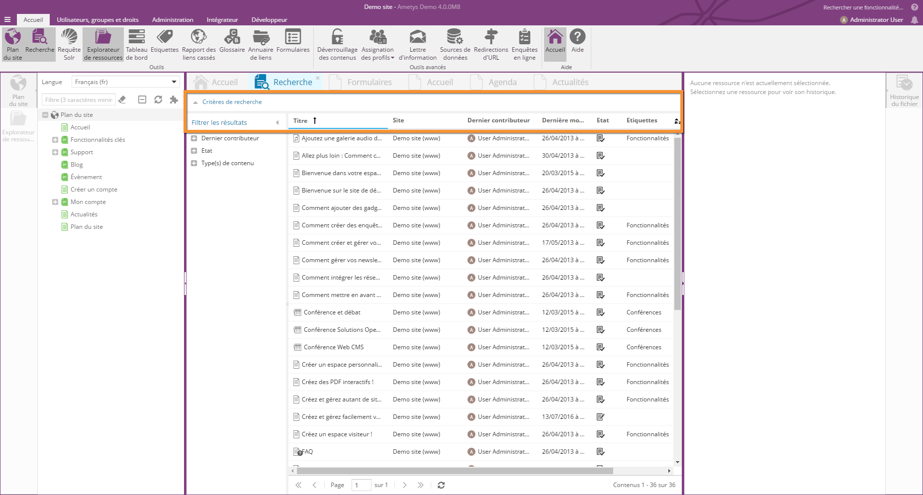
Task: Collapse the Critères de recherche section
Action: pos(196,102)
